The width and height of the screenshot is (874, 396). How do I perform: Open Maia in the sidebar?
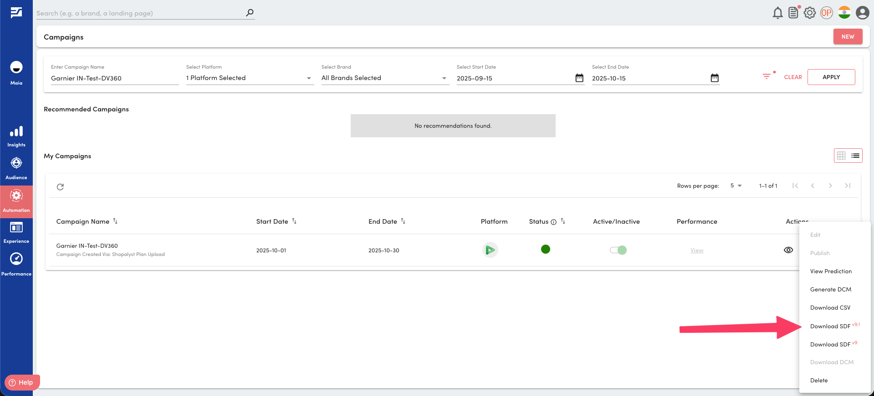pyautogui.click(x=16, y=73)
